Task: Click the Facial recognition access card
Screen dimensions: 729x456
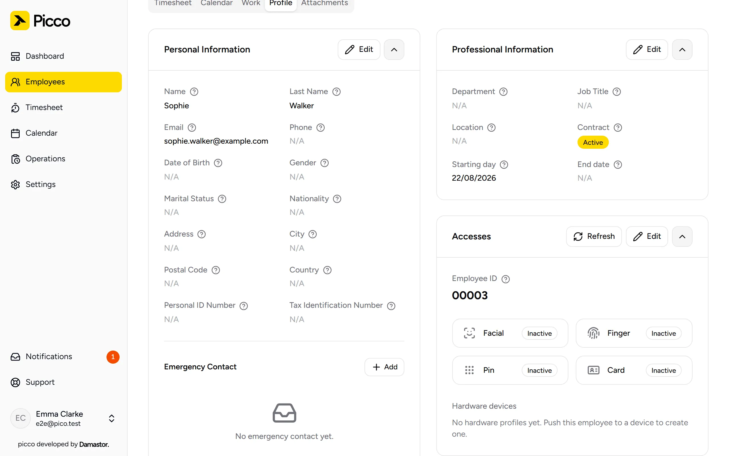Action: tap(510, 333)
